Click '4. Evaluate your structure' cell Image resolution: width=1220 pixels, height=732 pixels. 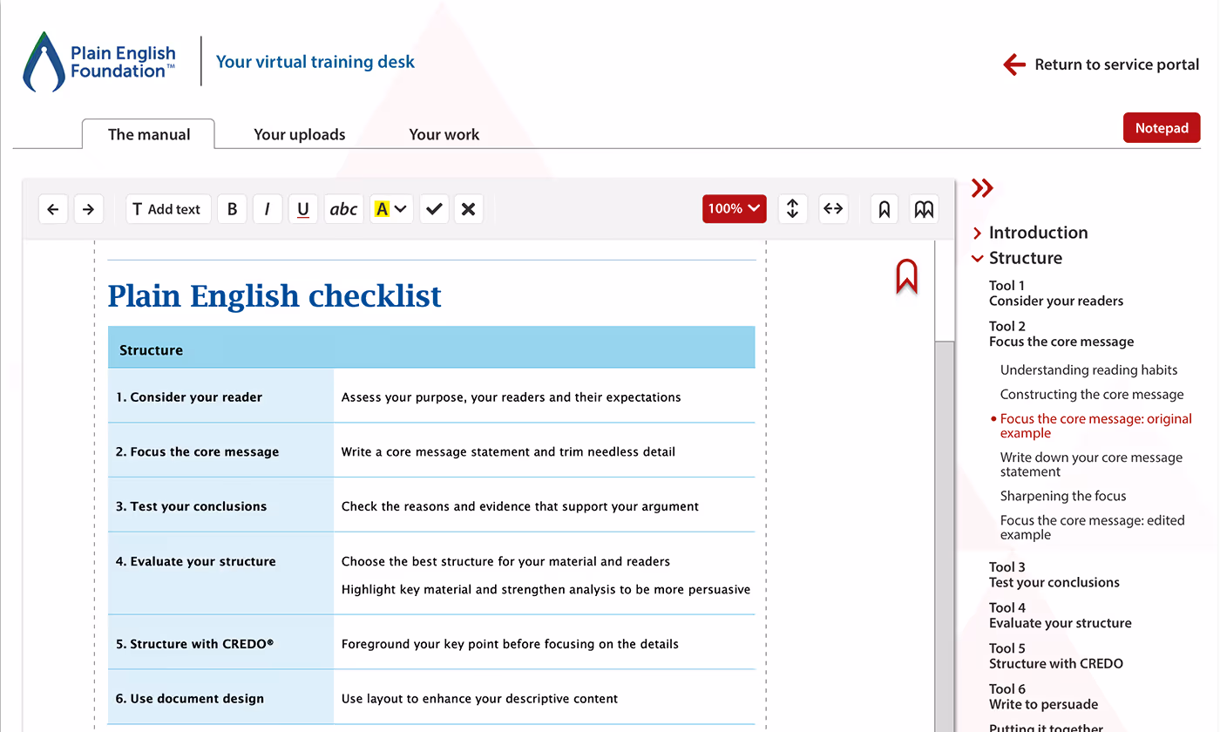[220, 573]
